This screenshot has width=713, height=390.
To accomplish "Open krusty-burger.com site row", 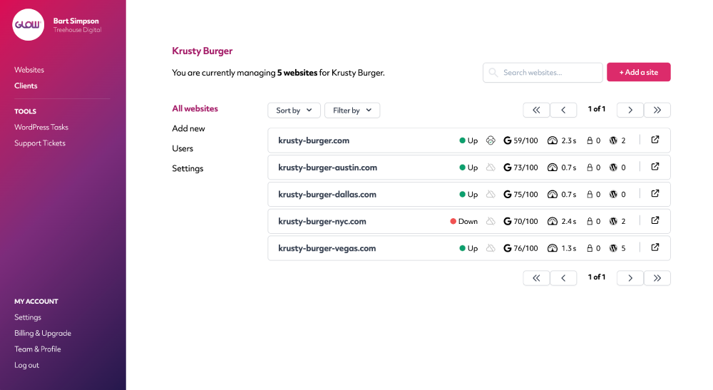I will click(469, 140).
